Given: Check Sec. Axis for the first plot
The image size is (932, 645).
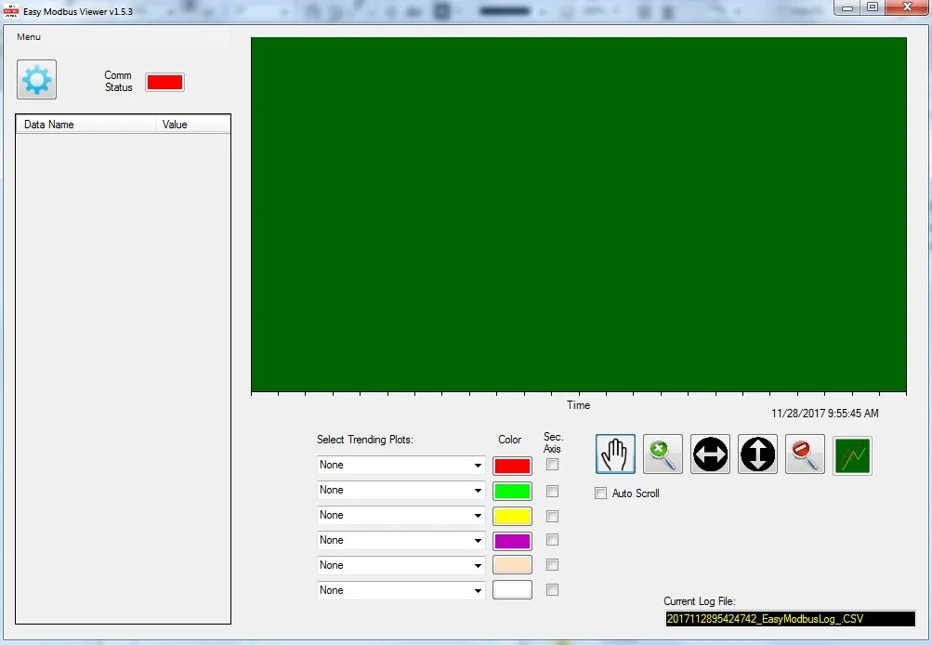Looking at the screenshot, I should click(x=552, y=466).
